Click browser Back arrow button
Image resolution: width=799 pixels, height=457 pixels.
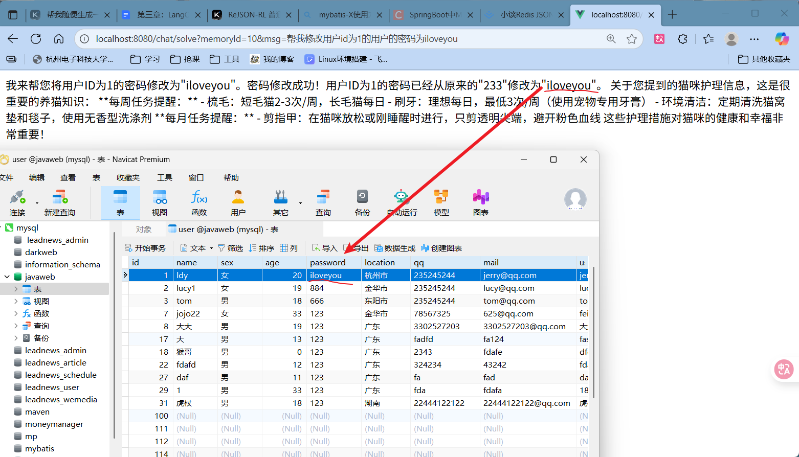tap(13, 39)
